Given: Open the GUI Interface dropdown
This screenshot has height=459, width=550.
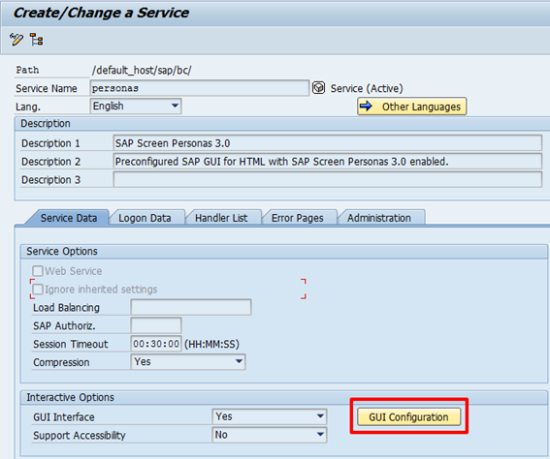Looking at the screenshot, I should click(270, 416).
